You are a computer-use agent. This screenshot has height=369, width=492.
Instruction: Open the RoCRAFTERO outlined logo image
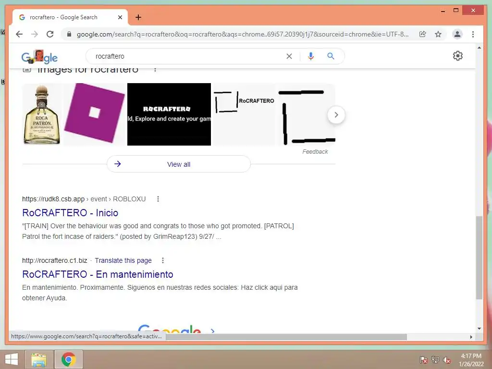(x=244, y=114)
